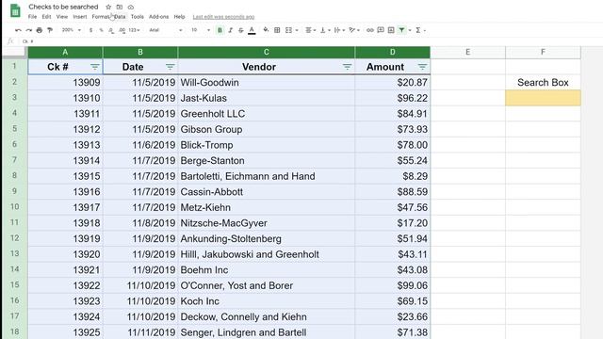This screenshot has width=603, height=339.
Task: Select column E header
Action: tap(467, 52)
